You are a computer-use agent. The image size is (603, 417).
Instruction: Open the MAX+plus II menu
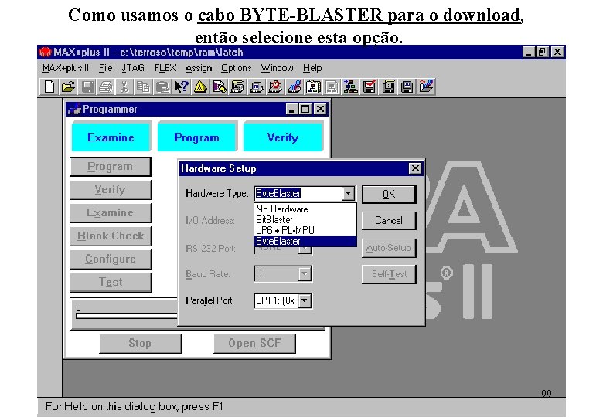(66, 68)
